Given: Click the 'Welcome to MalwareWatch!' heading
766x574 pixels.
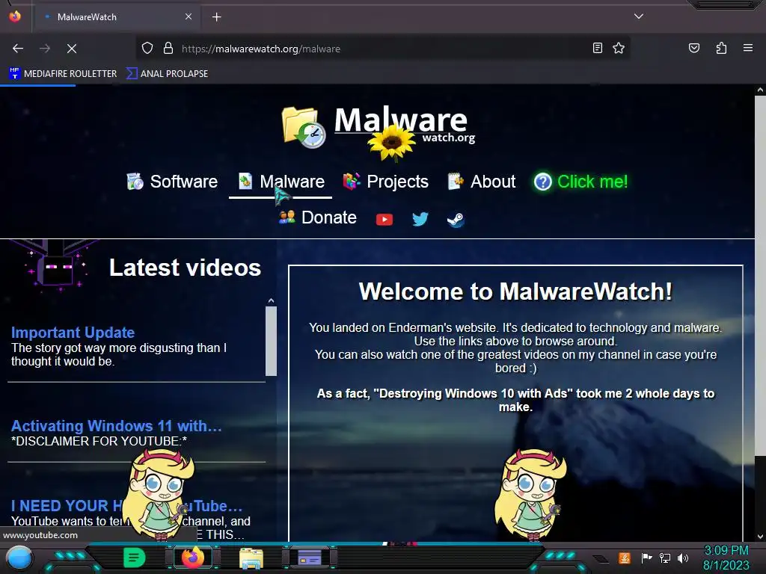Looking at the screenshot, I should 515,291.
